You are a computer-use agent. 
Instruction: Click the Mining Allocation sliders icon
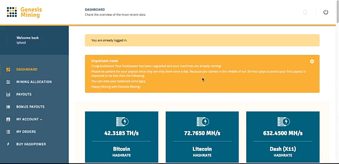tap(8, 82)
